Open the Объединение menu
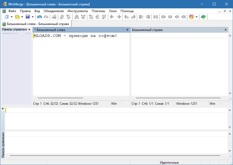This screenshot has height=165, width=233. (x=54, y=11)
